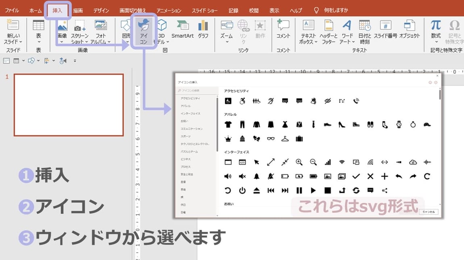Click the icon search field
The height and width of the screenshot is (260, 464).
tap(196, 91)
